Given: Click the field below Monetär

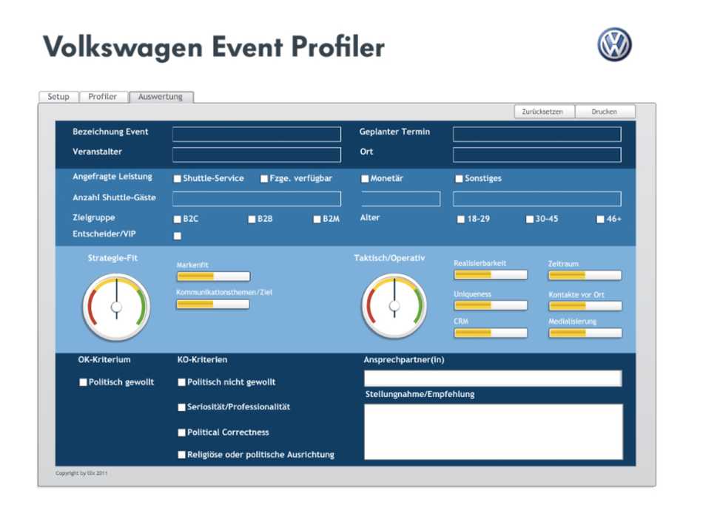Looking at the screenshot, I should click(401, 199).
